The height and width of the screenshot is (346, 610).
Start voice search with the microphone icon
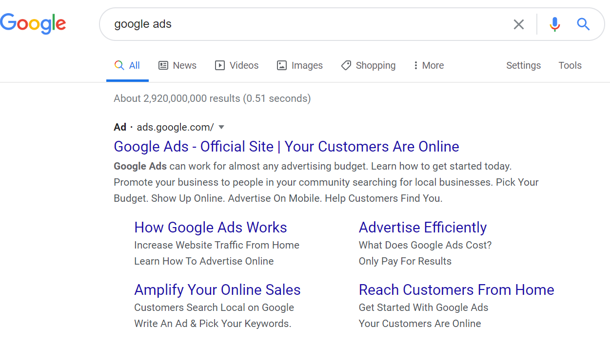tap(554, 24)
